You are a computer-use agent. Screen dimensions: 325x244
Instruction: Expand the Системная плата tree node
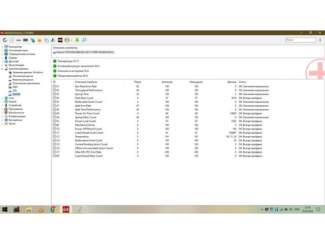coord(2,50)
